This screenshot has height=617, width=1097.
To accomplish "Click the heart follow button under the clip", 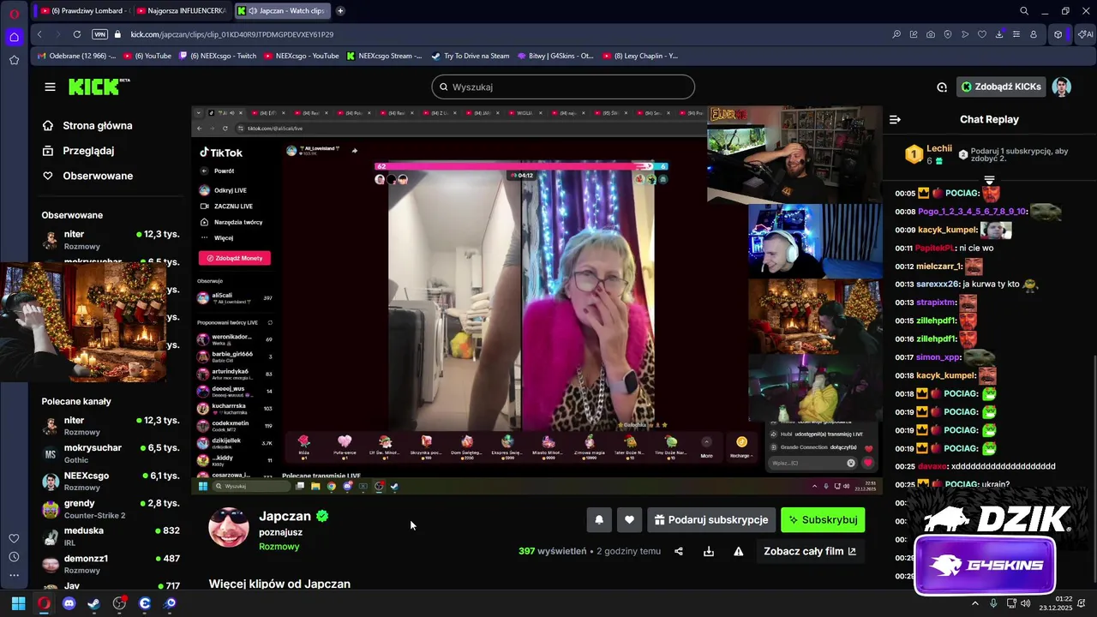I will (x=629, y=519).
